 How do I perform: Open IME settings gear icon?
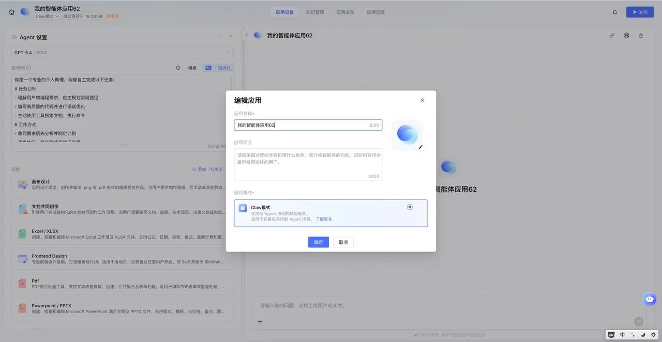point(653,335)
